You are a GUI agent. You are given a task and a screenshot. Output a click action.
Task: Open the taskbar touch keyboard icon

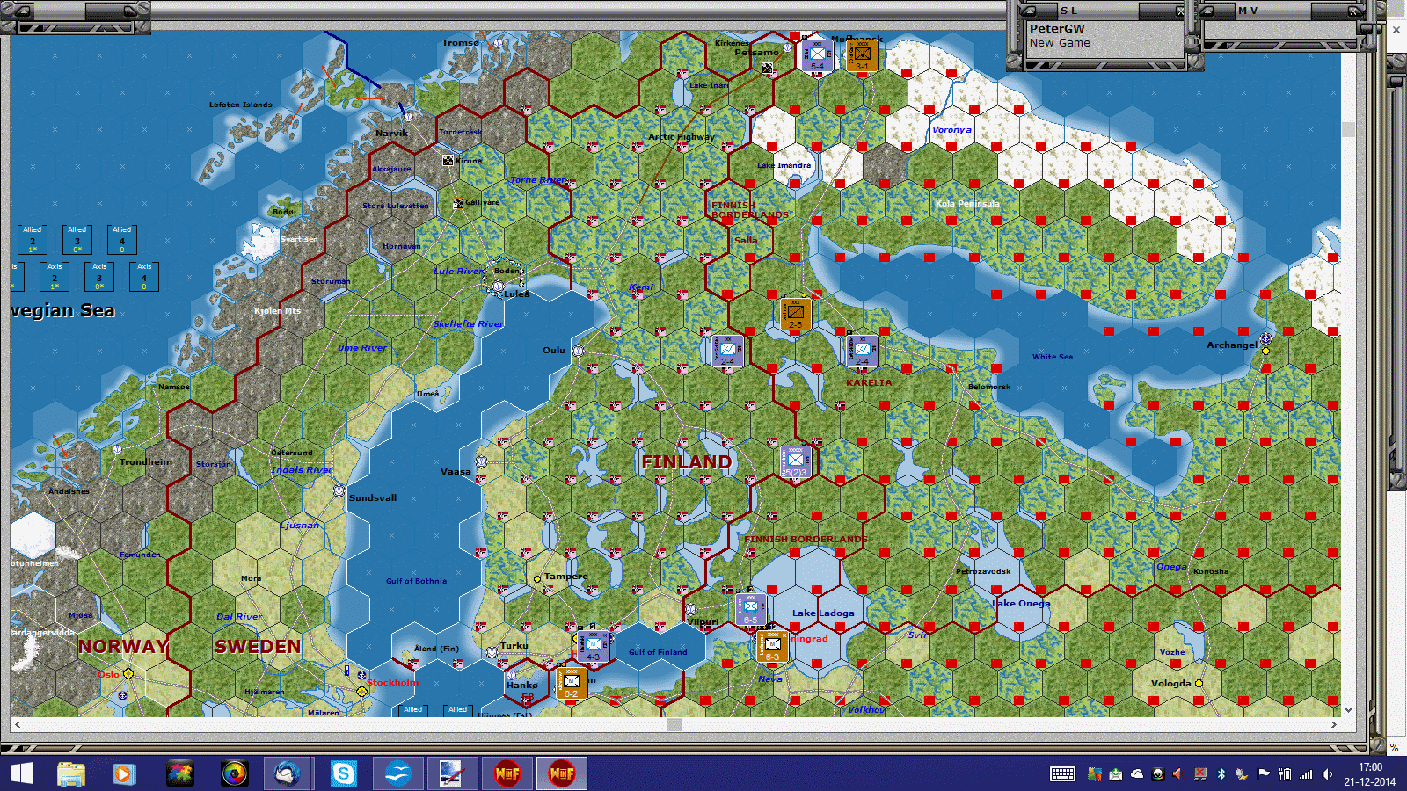[1062, 773]
